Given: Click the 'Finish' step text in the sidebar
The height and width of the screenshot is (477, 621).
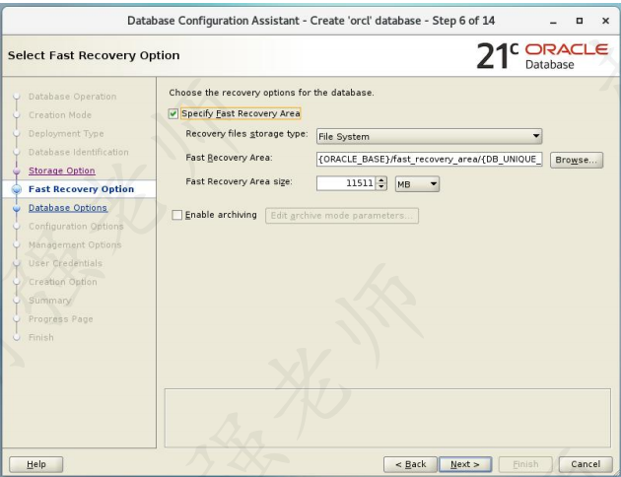Looking at the screenshot, I should (x=40, y=338).
